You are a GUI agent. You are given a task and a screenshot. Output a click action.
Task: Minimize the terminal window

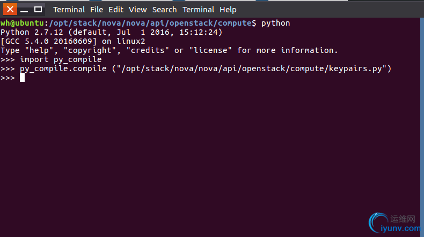coord(24,10)
